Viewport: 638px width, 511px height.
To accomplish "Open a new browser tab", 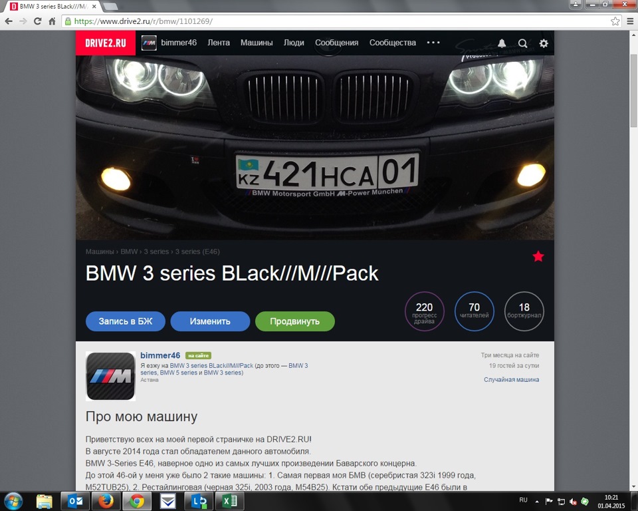I will point(110,7).
